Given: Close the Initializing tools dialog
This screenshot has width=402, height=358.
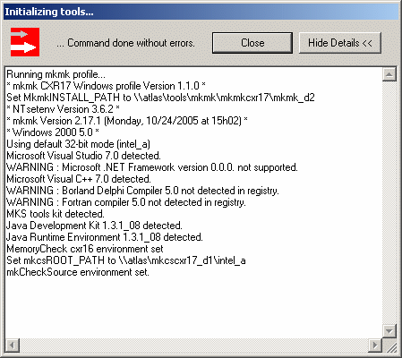Looking at the screenshot, I should coord(252,43).
